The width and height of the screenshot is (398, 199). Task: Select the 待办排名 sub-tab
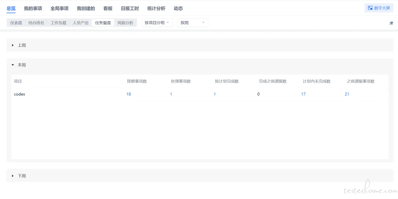point(36,22)
